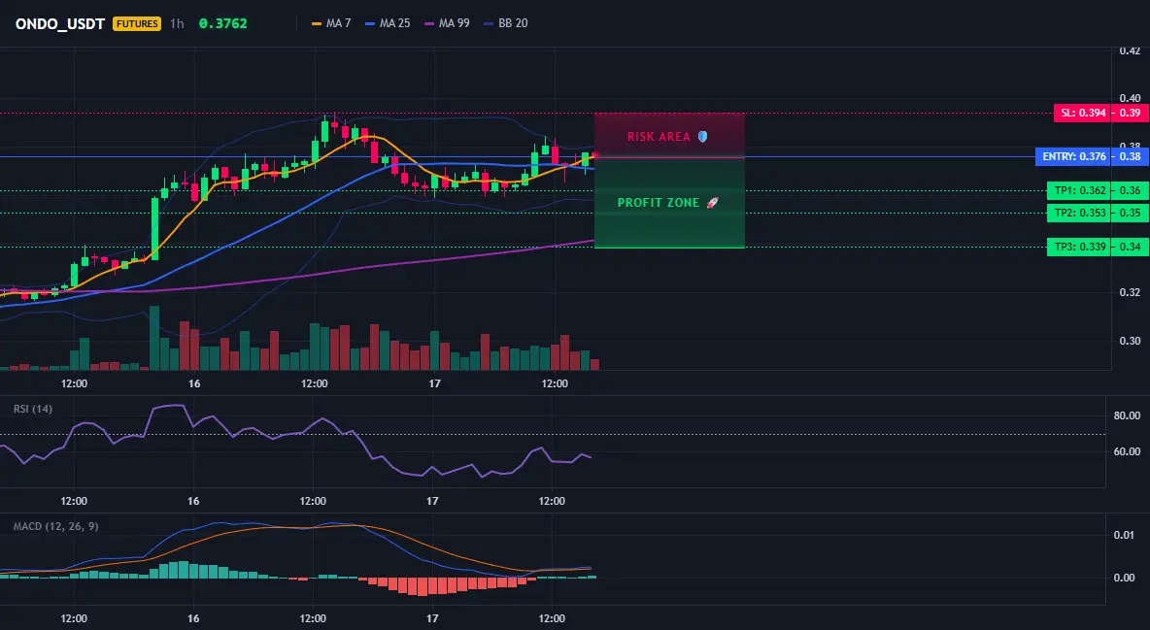The height and width of the screenshot is (630, 1150).
Task: Click the TP1: 0.362 target label
Action: click(1079, 190)
